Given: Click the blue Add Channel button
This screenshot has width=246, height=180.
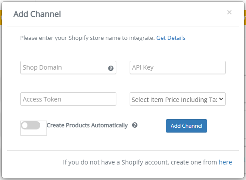Looking at the screenshot, I should (x=186, y=126).
